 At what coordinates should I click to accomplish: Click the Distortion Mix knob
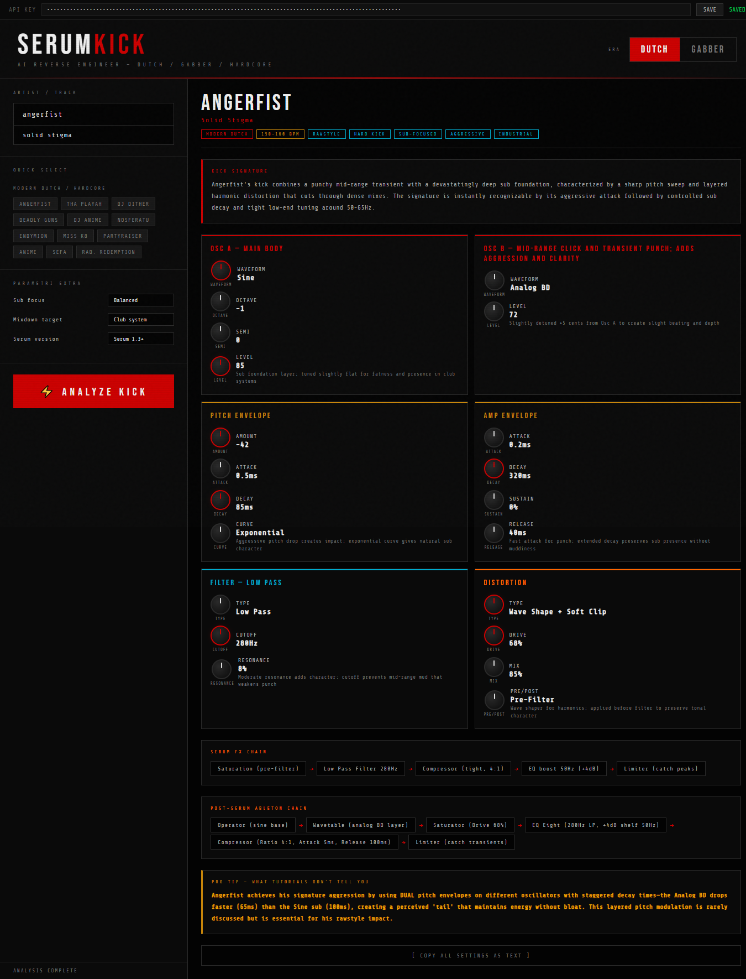click(494, 667)
